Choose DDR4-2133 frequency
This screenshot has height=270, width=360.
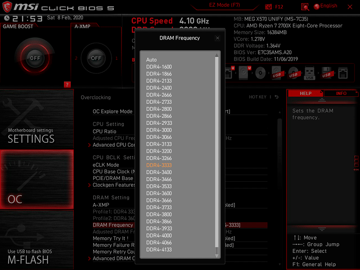tap(159, 81)
